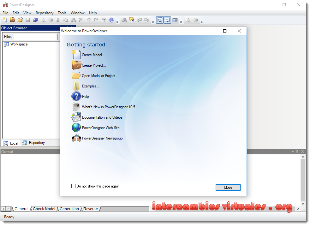Switch to the Local browser tab
The width and height of the screenshot is (311, 226).
click(11, 143)
